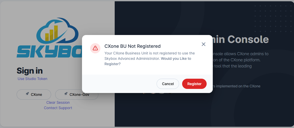
Task: Close the dialog with the X icon
Action: coord(204,44)
